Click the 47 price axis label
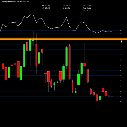The image size is (127, 127). (121, 76)
